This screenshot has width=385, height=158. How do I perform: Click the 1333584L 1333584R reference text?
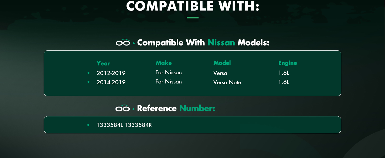124,125
